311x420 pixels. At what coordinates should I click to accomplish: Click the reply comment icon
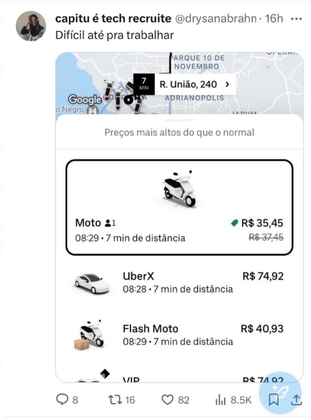[x=62, y=400]
